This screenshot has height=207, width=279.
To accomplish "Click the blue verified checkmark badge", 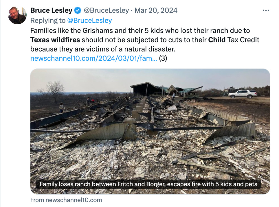I will 78,11.
